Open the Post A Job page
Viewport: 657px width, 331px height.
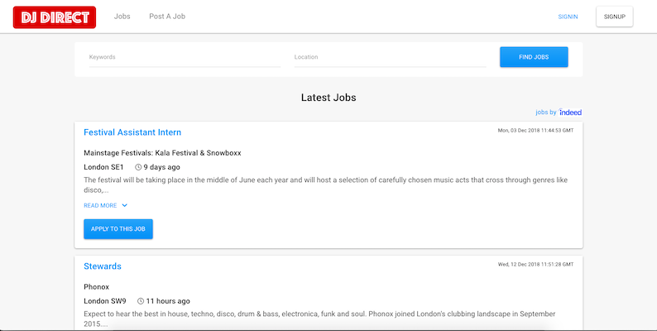167,17
